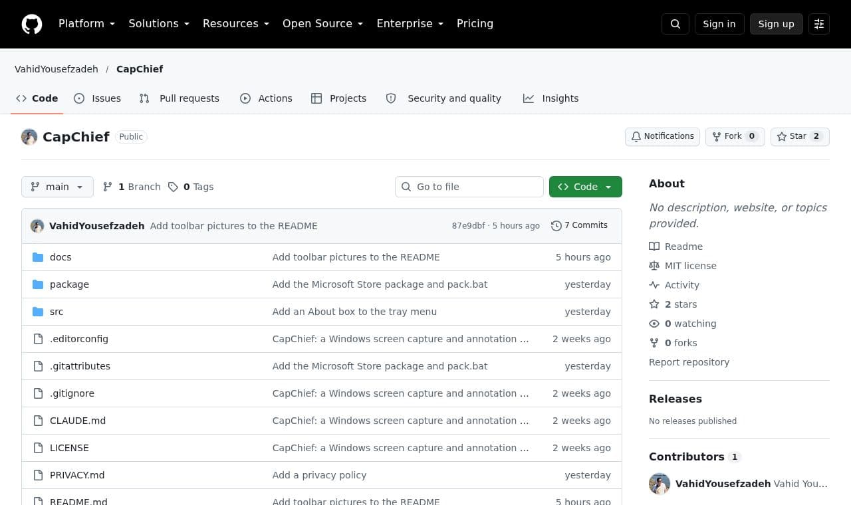Screen dimensions: 851x505
Task: Go to the Pricing page
Action: pyautogui.click(x=475, y=24)
